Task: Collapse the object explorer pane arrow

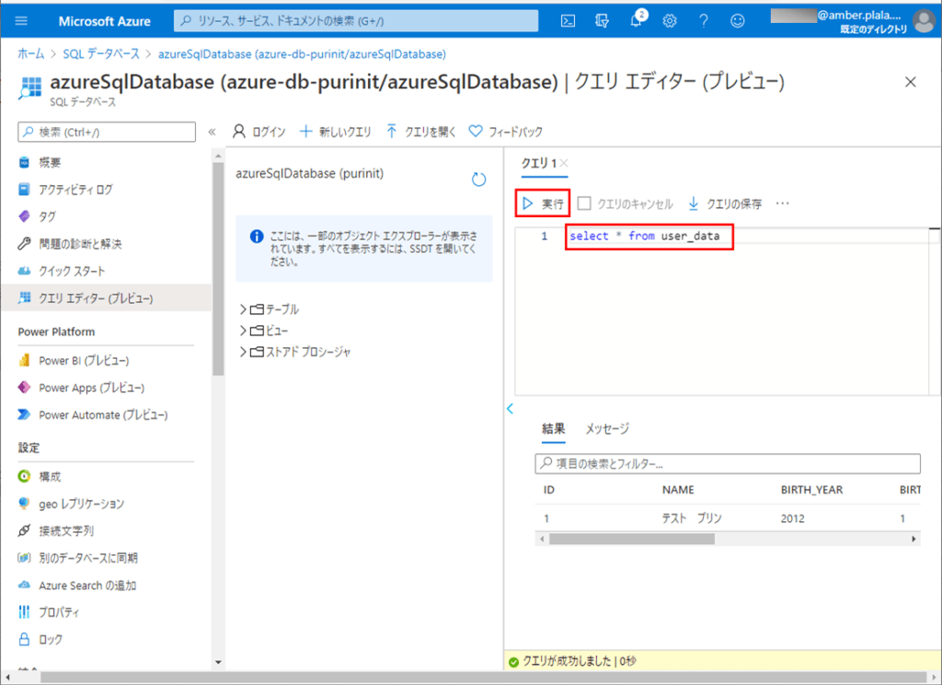Action: coord(510,409)
